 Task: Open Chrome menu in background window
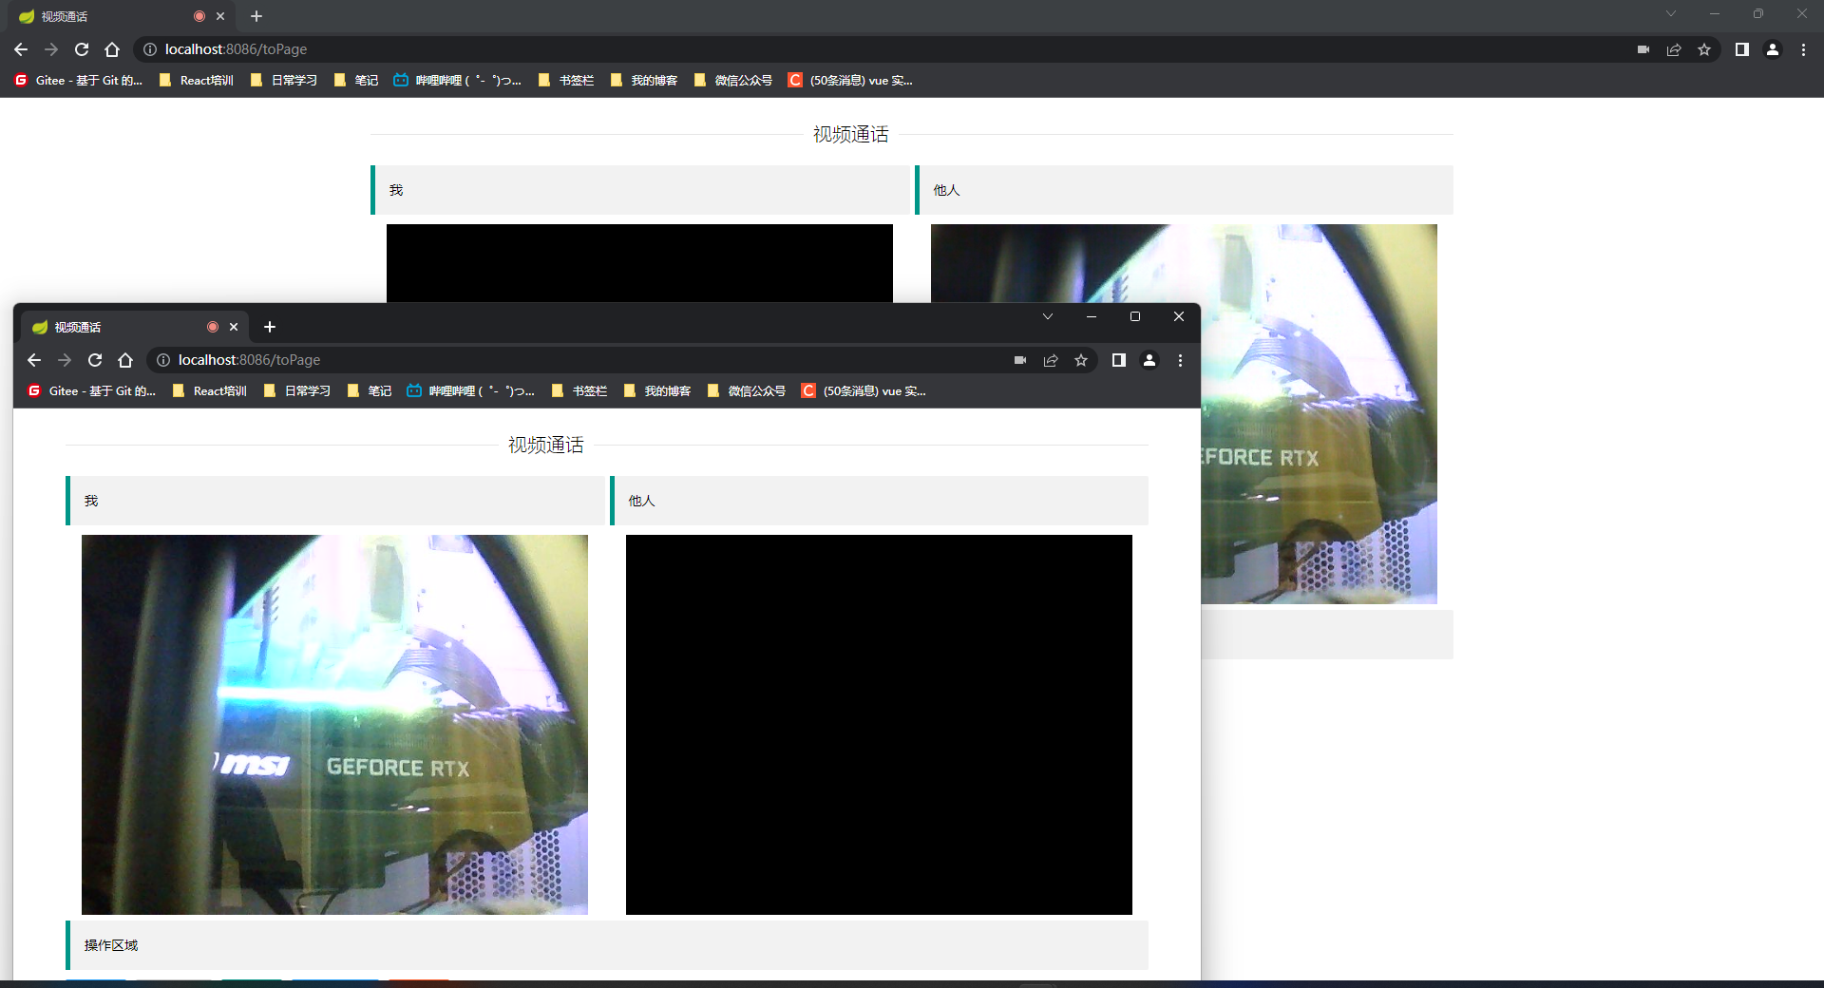click(x=1803, y=49)
